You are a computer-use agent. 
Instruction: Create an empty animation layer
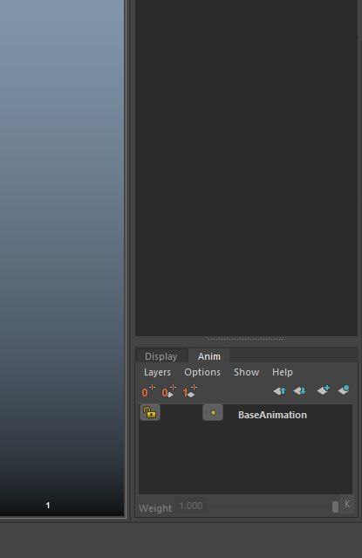pyautogui.click(x=324, y=390)
